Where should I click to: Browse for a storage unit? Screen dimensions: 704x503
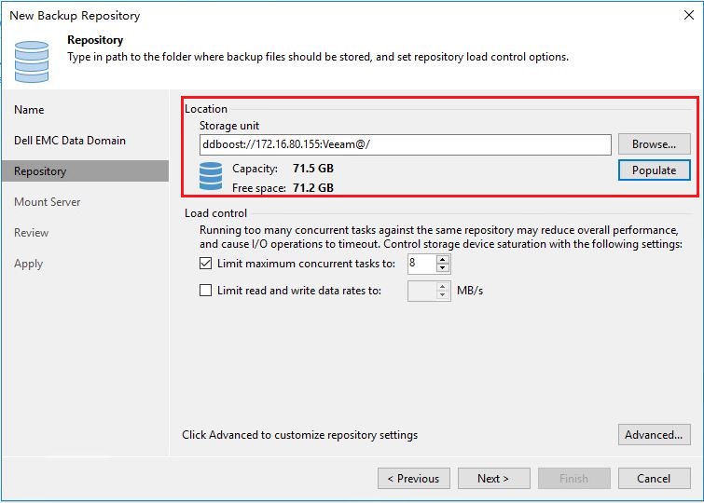(655, 144)
